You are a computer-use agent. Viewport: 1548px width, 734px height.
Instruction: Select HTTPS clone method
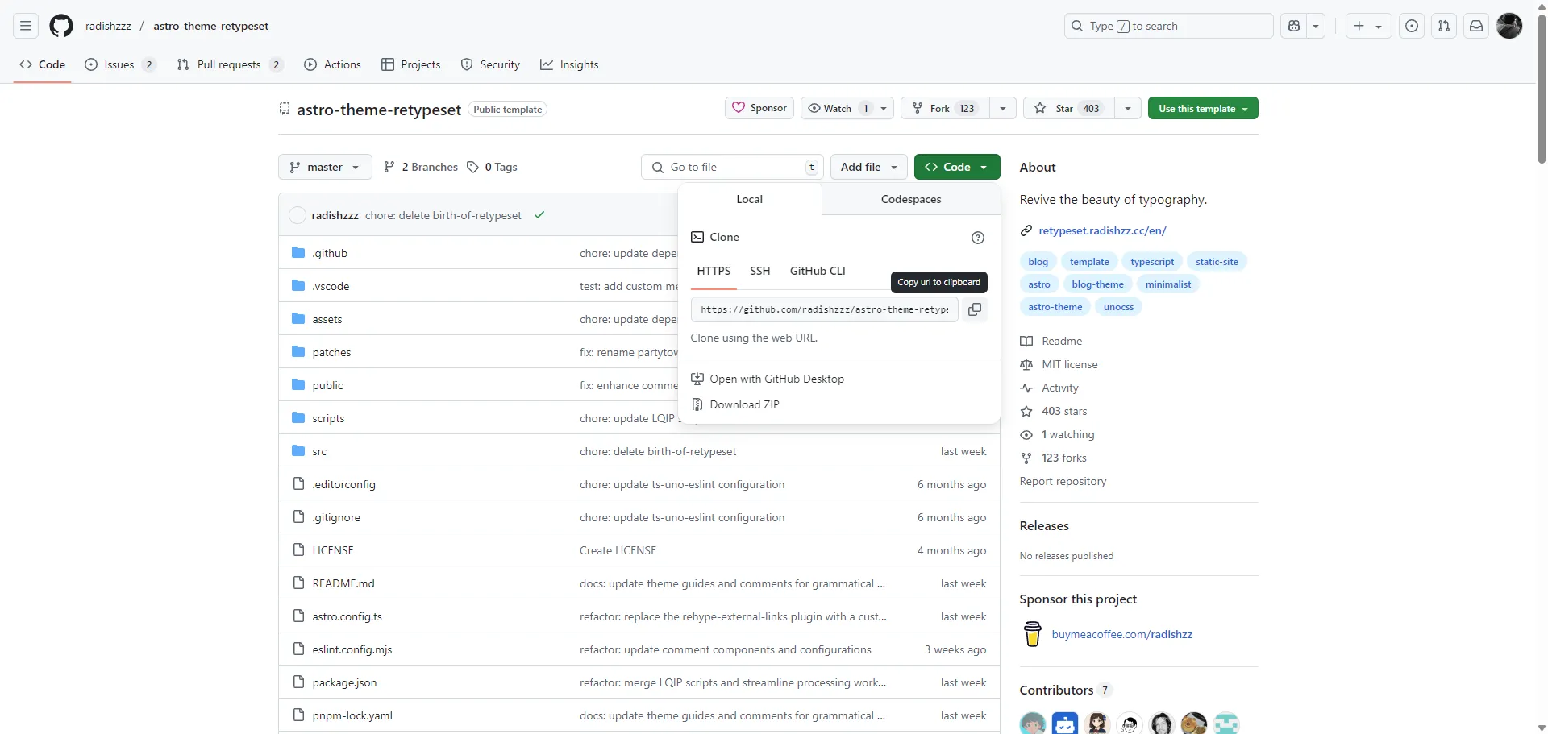tap(714, 271)
